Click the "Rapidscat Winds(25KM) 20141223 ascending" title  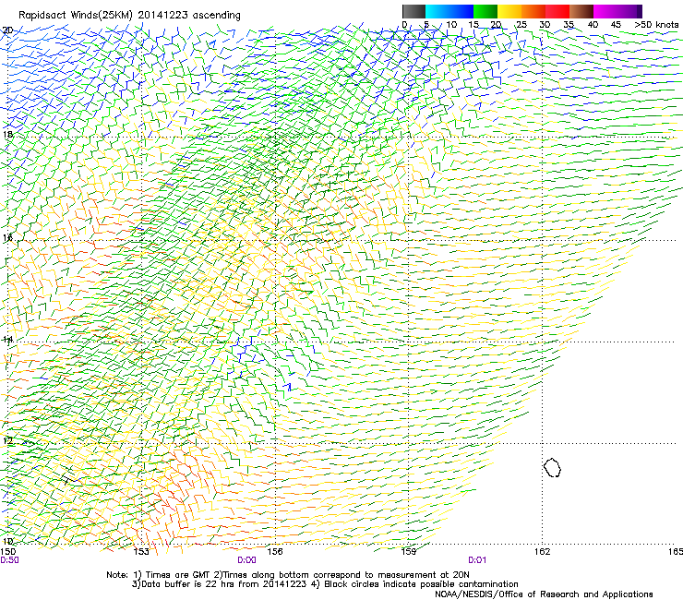(x=129, y=16)
